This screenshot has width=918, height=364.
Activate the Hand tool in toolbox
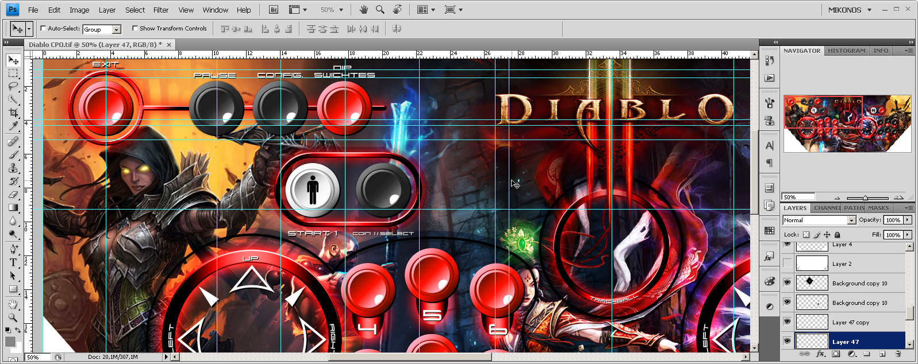pos(13,304)
